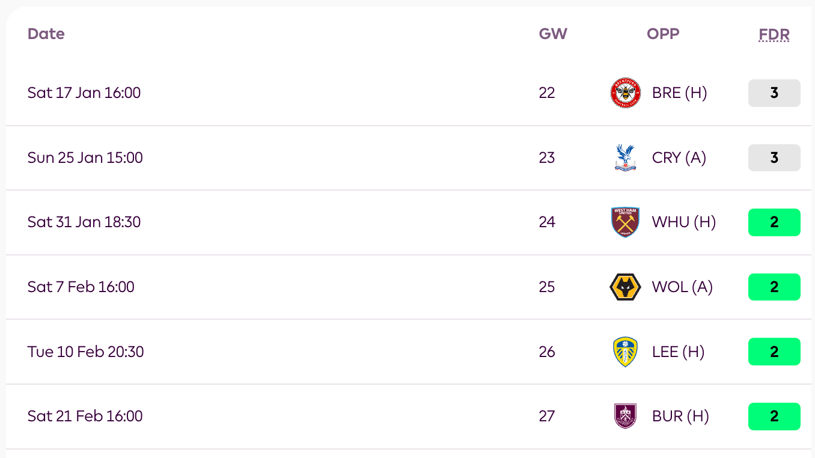Click the GW column header
The image size is (815, 458).
coord(553,34)
